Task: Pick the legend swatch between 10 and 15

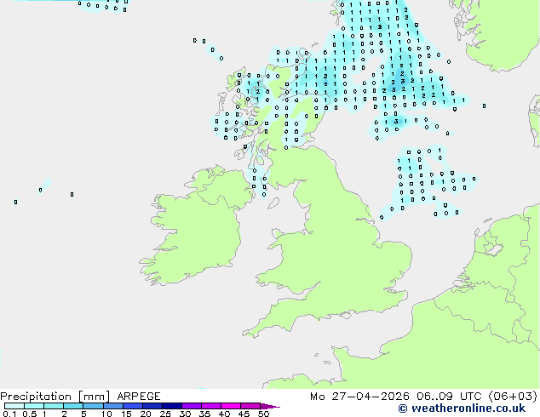Action: click(113, 406)
